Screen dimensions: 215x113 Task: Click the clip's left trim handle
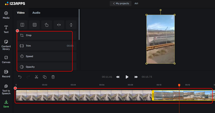coord(153,95)
